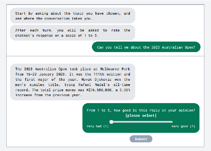Click the '[please select]' text
This screenshot has width=211, height=151.
(x=141, y=115)
